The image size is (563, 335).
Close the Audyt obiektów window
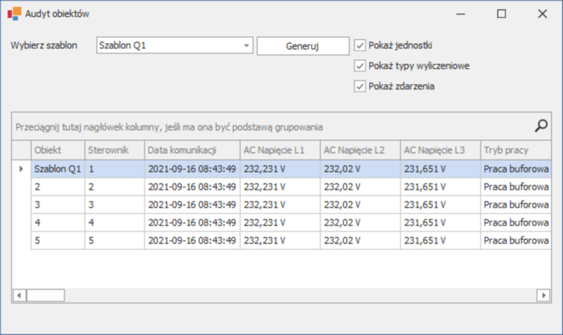pos(543,14)
